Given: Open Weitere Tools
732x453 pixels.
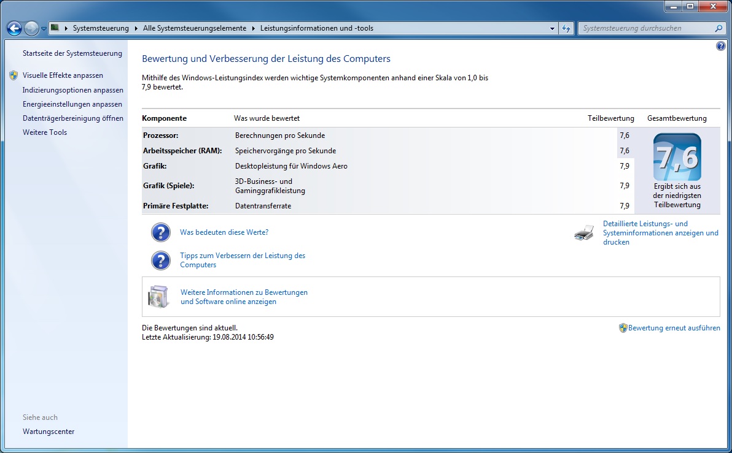Looking at the screenshot, I should 45,132.
